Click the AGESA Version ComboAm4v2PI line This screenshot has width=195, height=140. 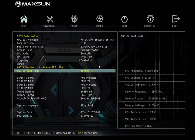(x=40, y=67)
